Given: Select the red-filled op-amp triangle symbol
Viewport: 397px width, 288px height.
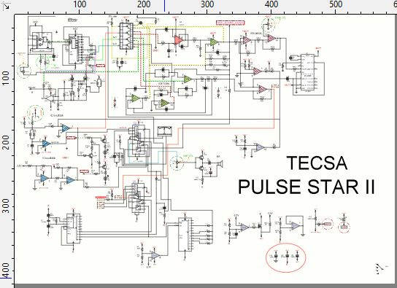Looking at the screenshot, I should [179, 40].
